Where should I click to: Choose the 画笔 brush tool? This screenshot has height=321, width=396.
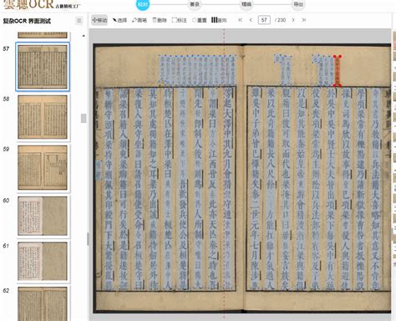point(140,20)
